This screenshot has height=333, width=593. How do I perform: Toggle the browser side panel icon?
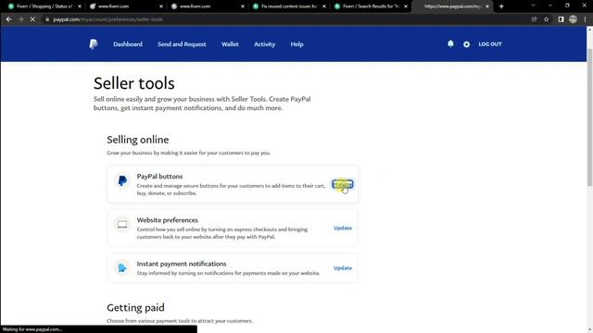(561, 19)
